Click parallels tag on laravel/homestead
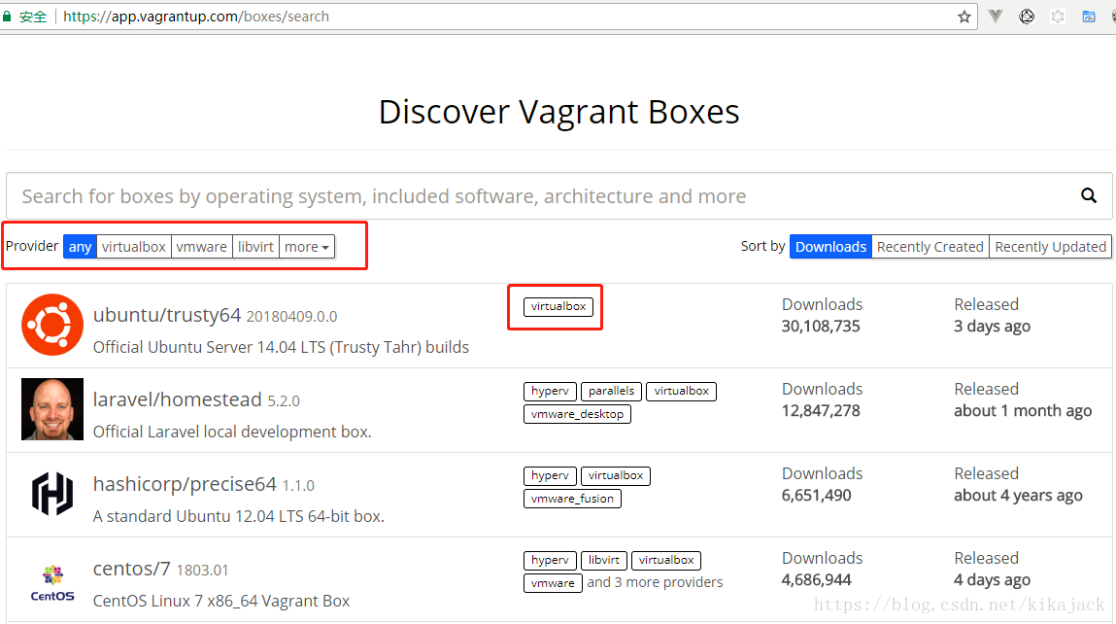 (611, 391)
